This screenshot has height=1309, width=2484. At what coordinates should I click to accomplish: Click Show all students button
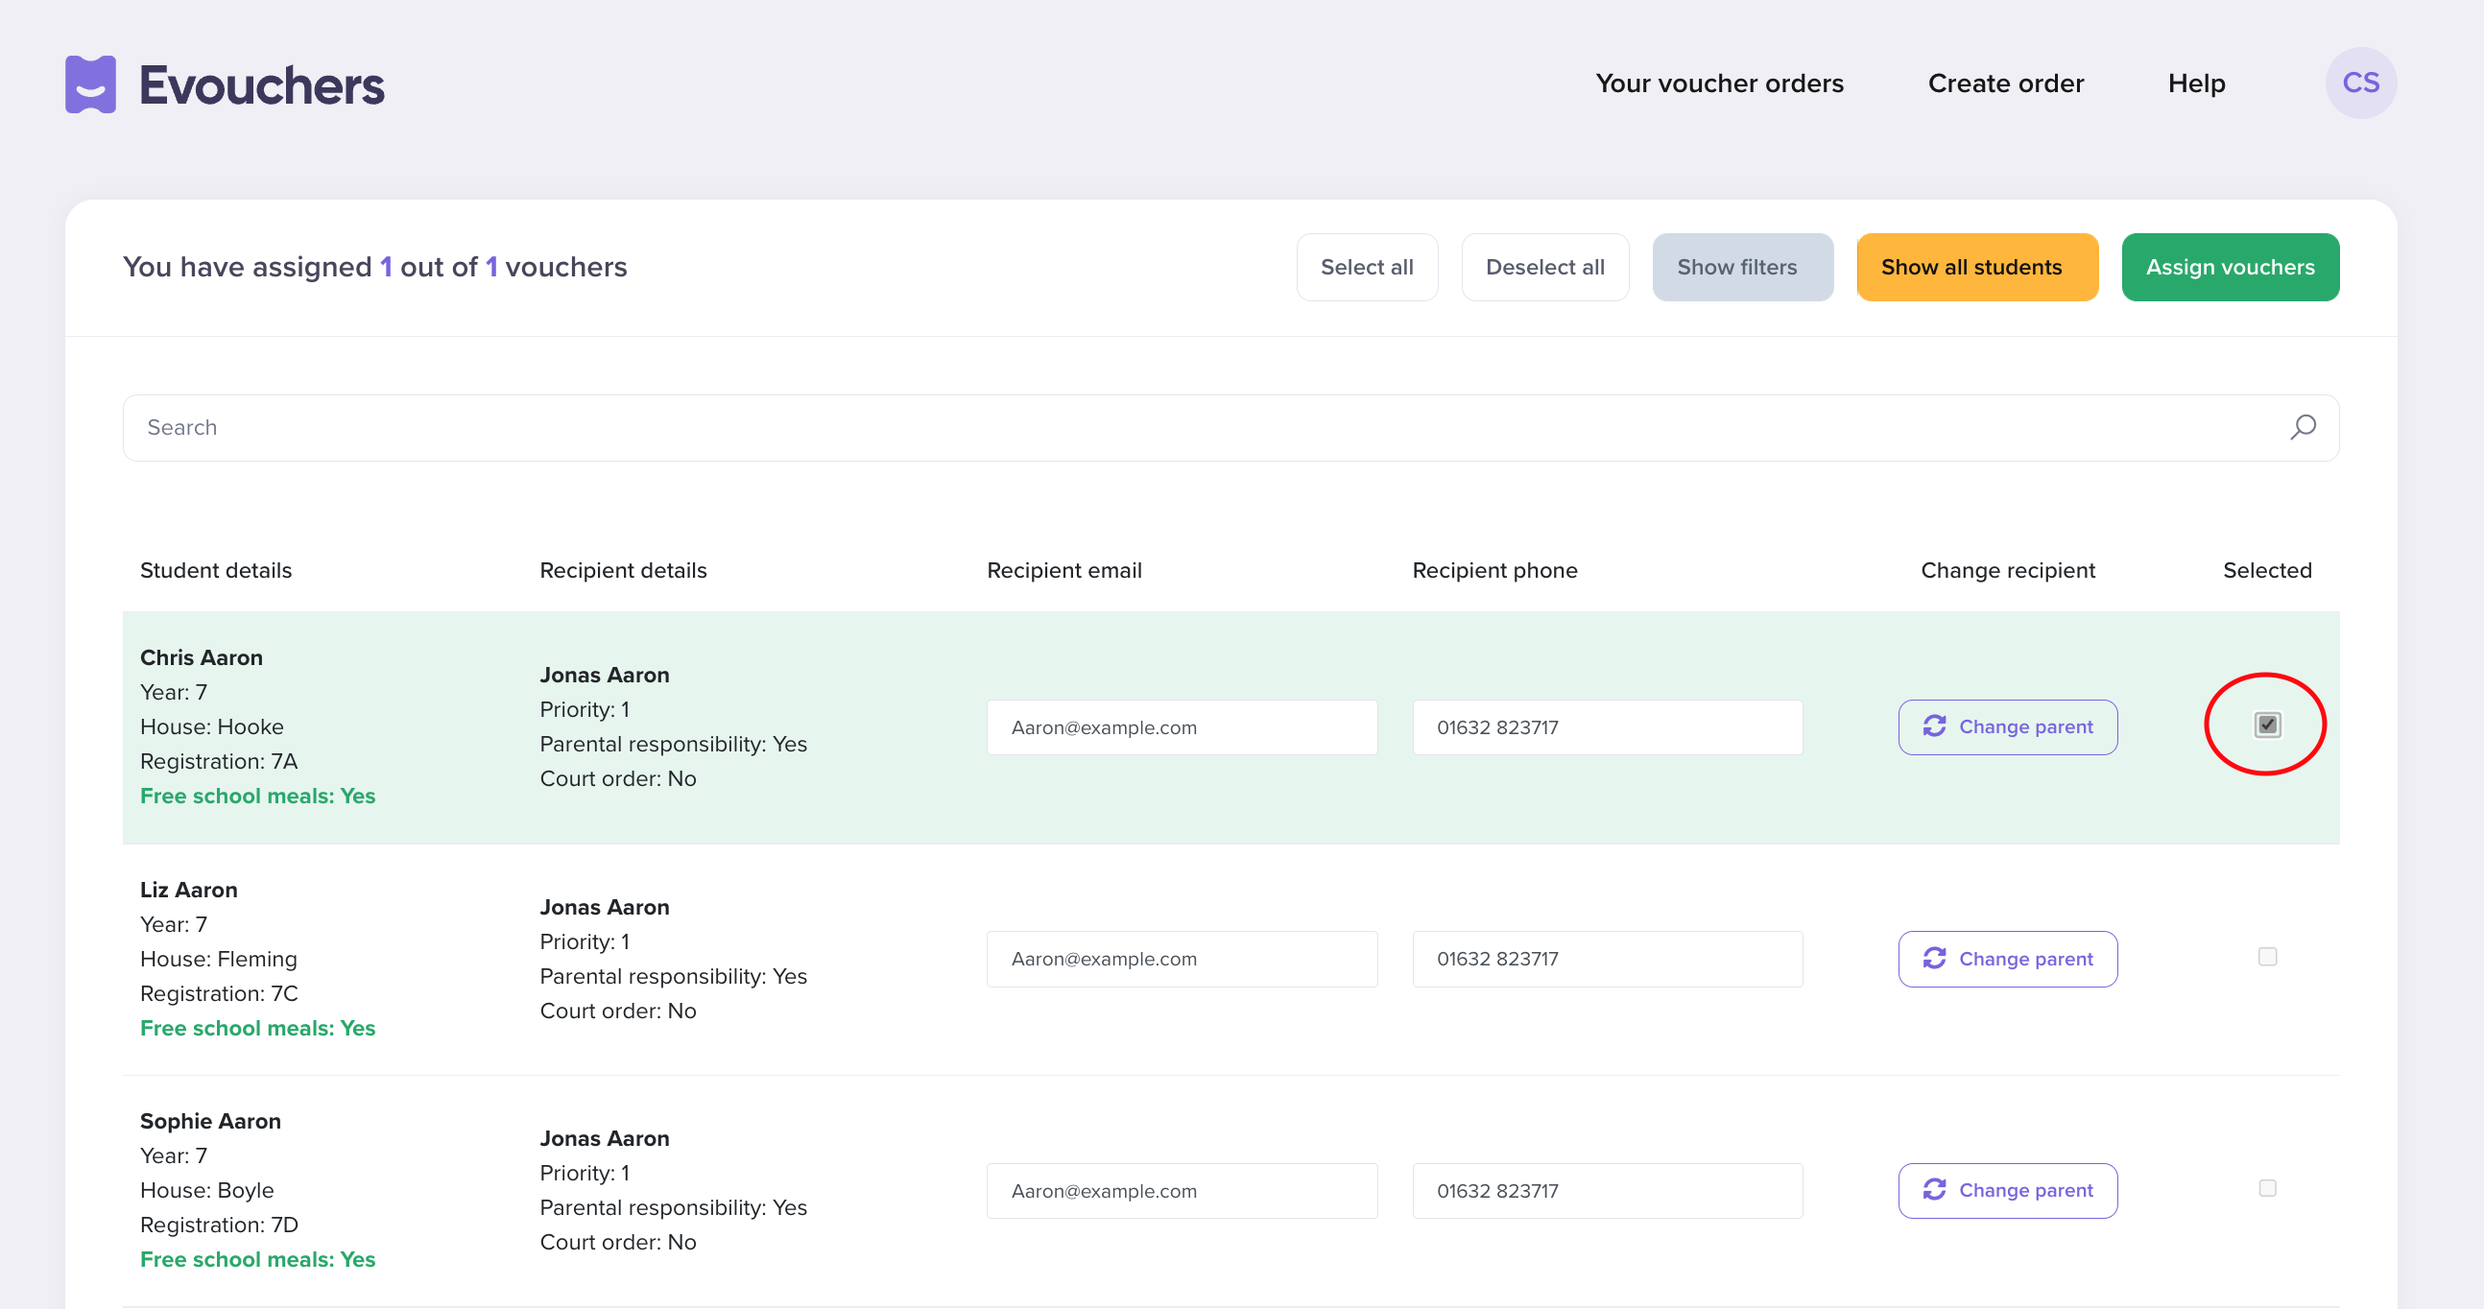pos(1977,267)
